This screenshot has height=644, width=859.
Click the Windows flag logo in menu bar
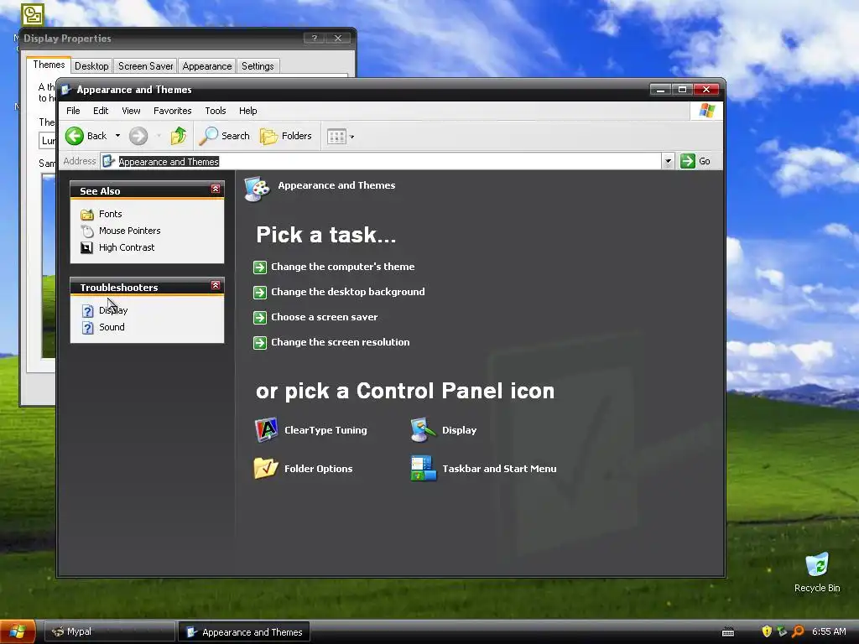(706, 111)
